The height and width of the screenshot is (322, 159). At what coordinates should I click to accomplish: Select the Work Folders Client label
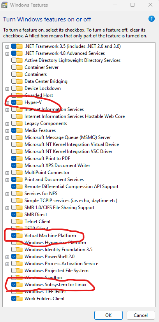tap(44, 298)
